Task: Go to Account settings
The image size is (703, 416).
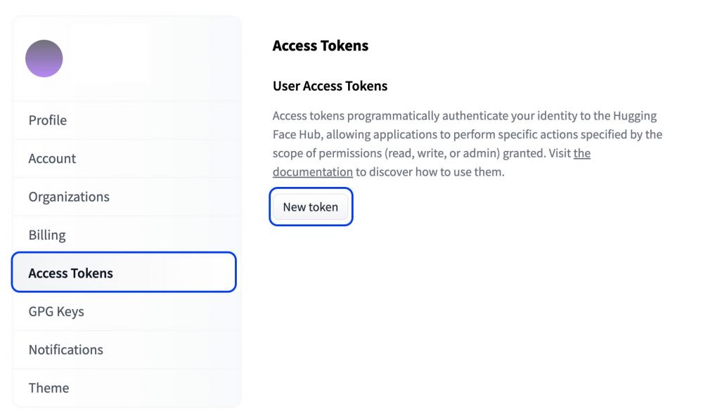Action: pyautogui.click(x=52, y=159)
